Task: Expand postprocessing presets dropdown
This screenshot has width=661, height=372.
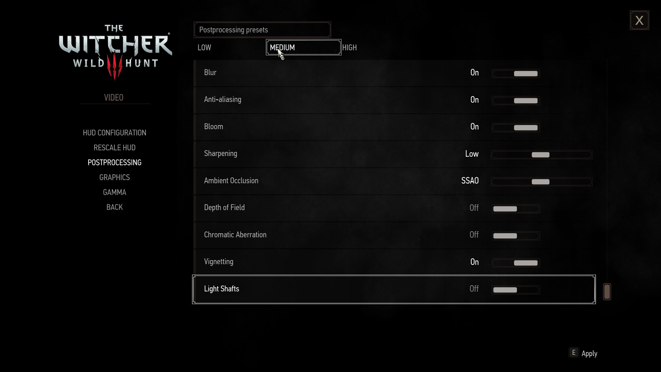Action: (x=262, y=29)
